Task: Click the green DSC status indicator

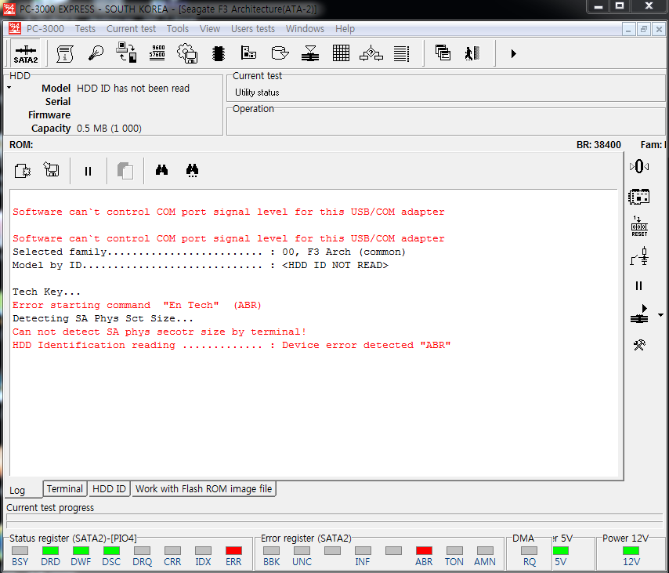Action: click(111, 551)
